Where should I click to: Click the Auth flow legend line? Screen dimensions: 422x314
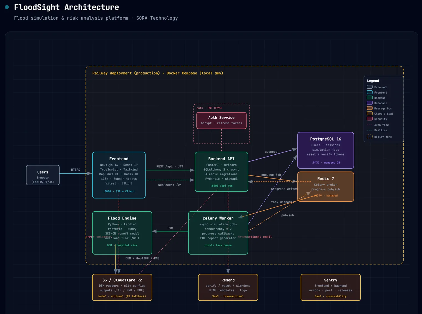[x=370, y=125]
